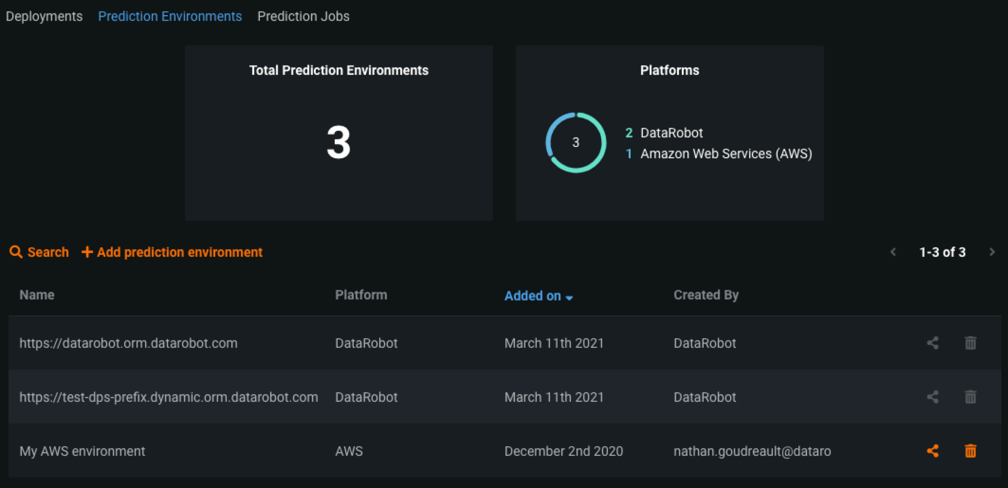This screenshot has width=1008, height=488.
Task: Switch to Prediction Jobs tab
Action: 303,17
